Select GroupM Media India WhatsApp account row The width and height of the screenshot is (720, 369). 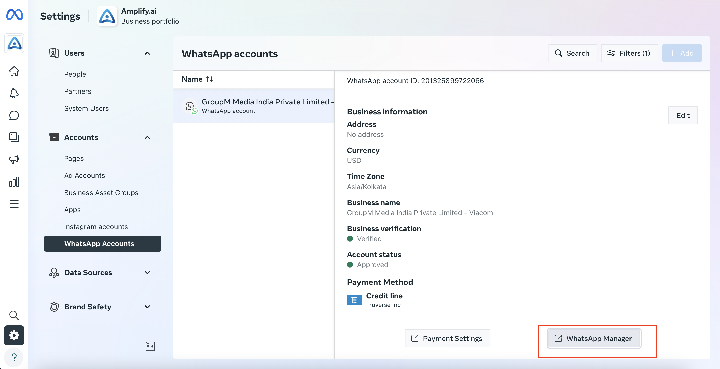point(254,106)
